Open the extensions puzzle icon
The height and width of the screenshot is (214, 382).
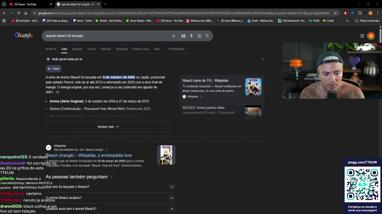360,13
